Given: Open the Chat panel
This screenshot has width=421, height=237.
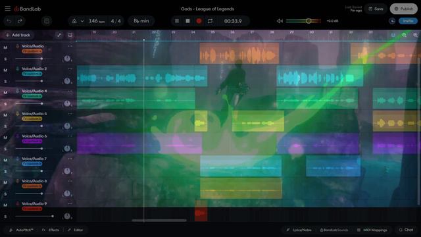Looking at the screenshot, I should click(x=406, y=230).
